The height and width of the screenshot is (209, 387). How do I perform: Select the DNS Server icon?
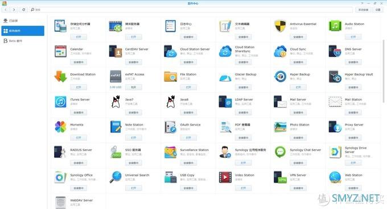coord(335,51)
